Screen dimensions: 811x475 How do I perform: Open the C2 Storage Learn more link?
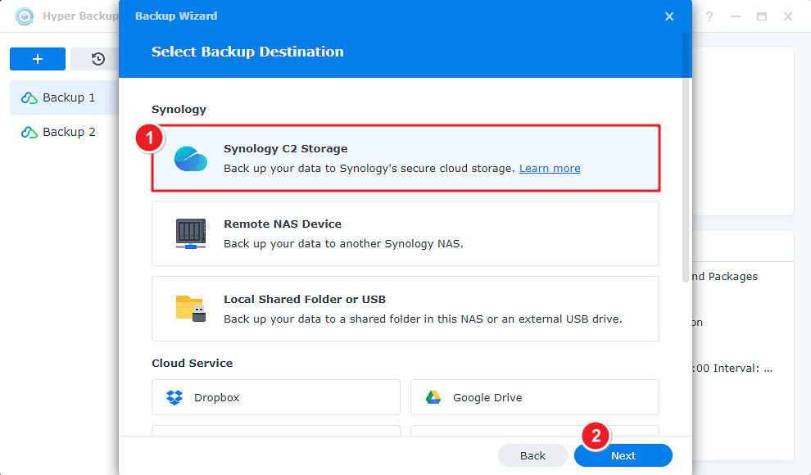tap(550, 169)
